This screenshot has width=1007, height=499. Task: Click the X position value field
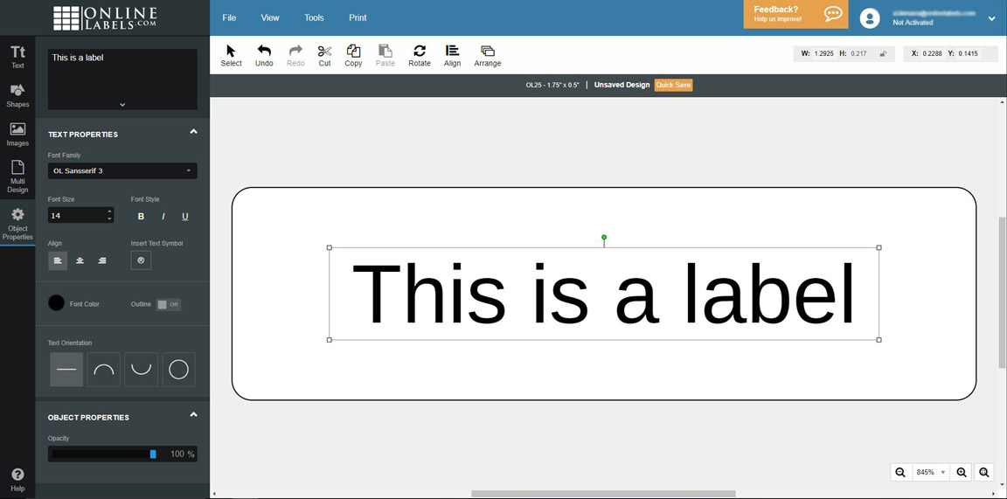pyautogui.click(x=933, y=54)
